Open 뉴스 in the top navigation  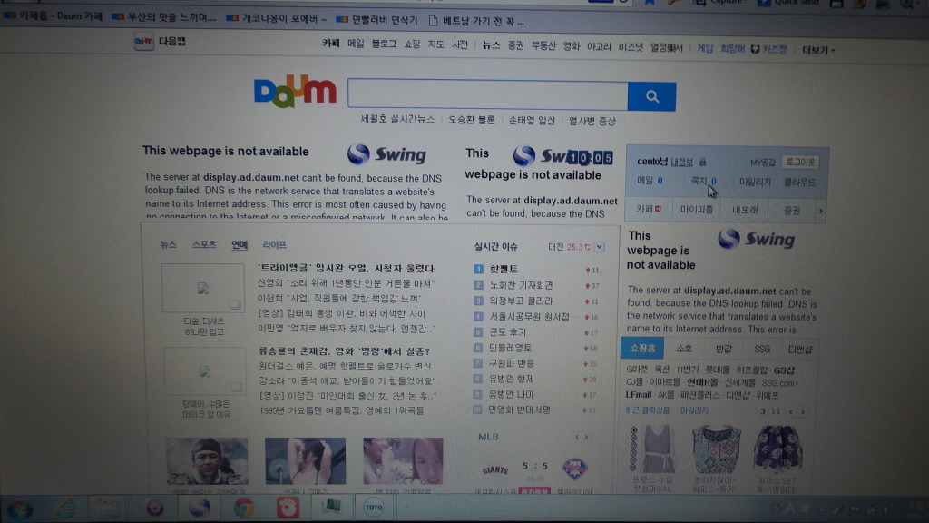click(491, 45)
